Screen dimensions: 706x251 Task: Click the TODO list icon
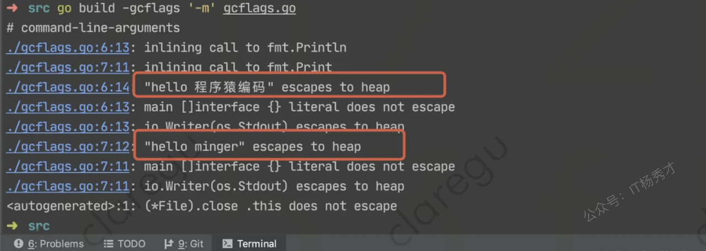(108, 243)
